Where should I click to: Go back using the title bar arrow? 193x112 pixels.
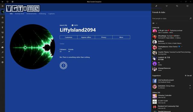[x=2, y=2]
